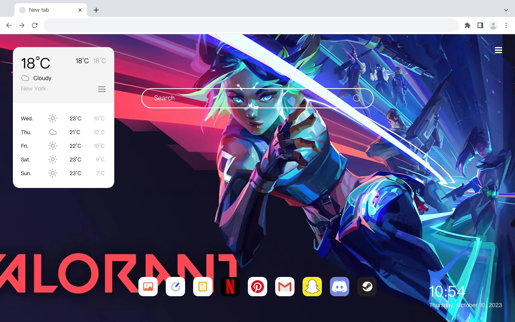The height and width of the screenshot is (322, 515).
Task: Click the New York location label
Action: click(33, 89)
